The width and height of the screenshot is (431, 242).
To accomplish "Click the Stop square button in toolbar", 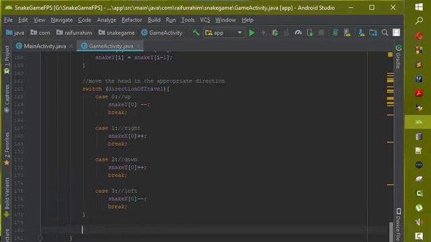I will pos(321,33).
